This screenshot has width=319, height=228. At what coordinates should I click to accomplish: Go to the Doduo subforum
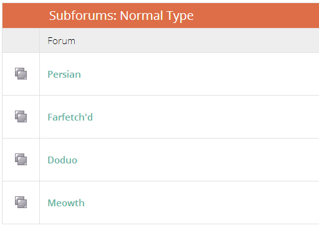[62, 160]
